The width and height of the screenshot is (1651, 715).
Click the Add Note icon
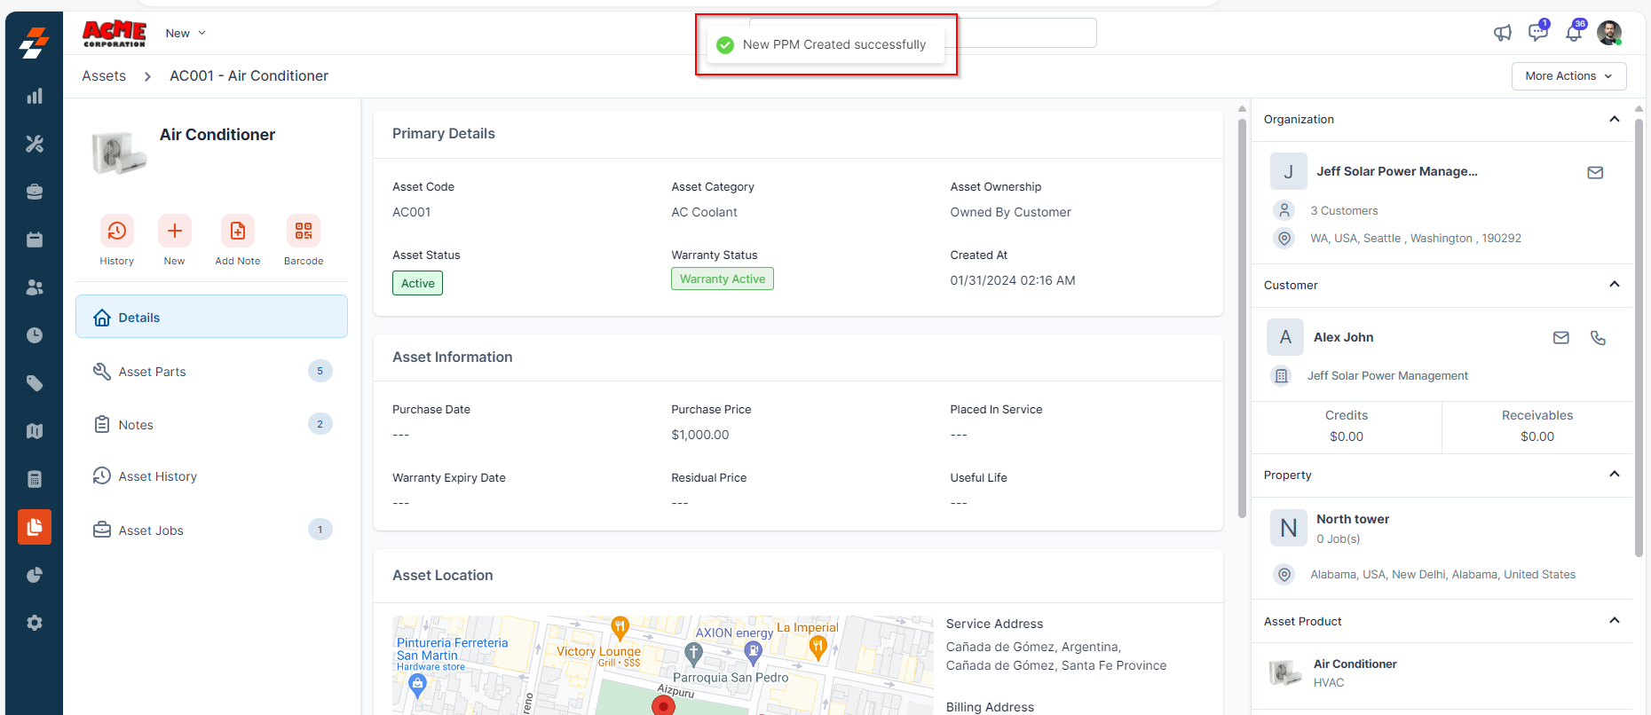237,232
